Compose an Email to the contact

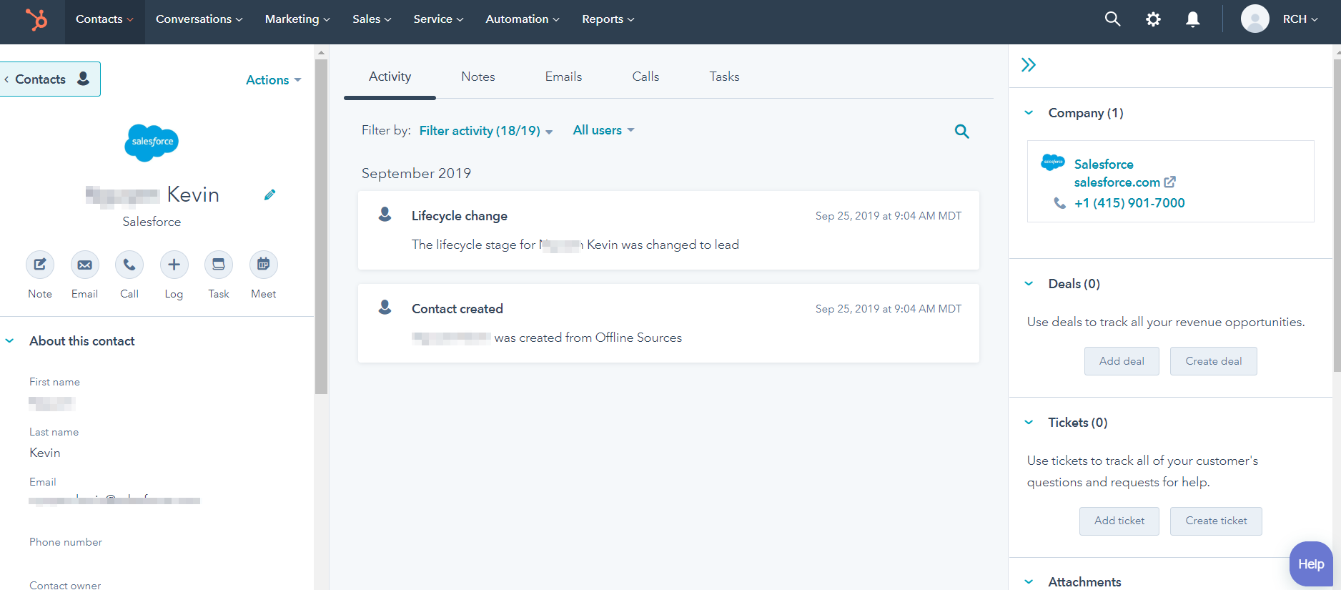click(x=84, y=265)
